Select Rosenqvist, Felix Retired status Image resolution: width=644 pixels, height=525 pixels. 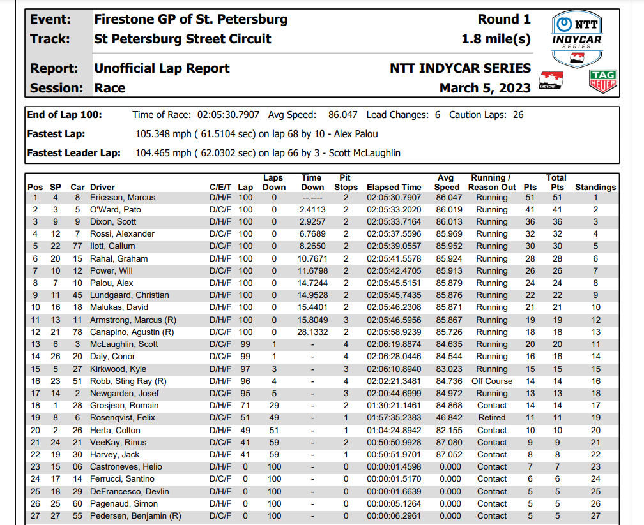click(492, 418)
